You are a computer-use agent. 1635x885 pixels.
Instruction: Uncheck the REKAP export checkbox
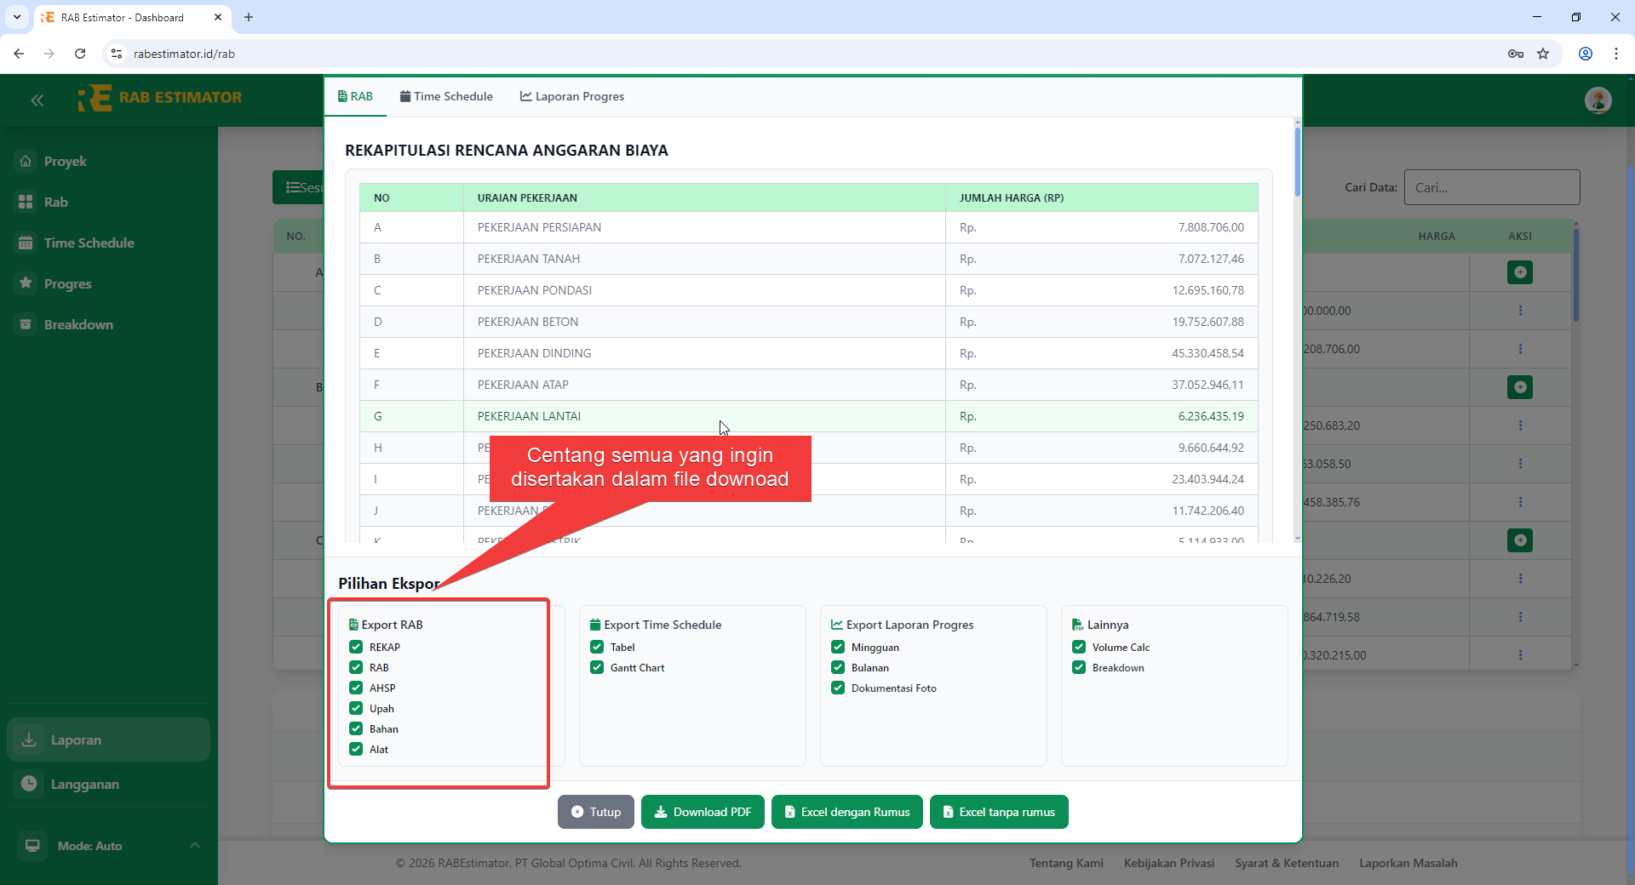point(356,647)
